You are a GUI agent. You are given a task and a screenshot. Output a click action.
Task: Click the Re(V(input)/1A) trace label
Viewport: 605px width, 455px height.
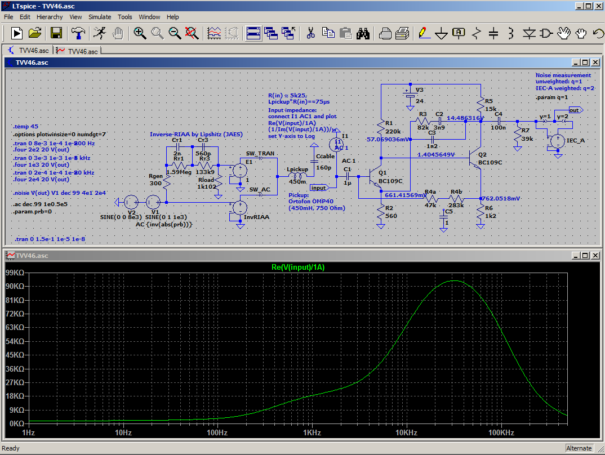[x=298, y=267]
